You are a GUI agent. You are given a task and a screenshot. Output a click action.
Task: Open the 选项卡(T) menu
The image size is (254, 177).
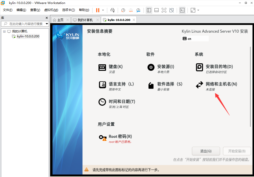coord(68,10)
